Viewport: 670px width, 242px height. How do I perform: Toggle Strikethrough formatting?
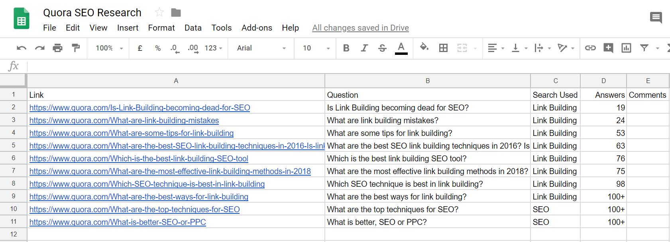coord(382,48)
